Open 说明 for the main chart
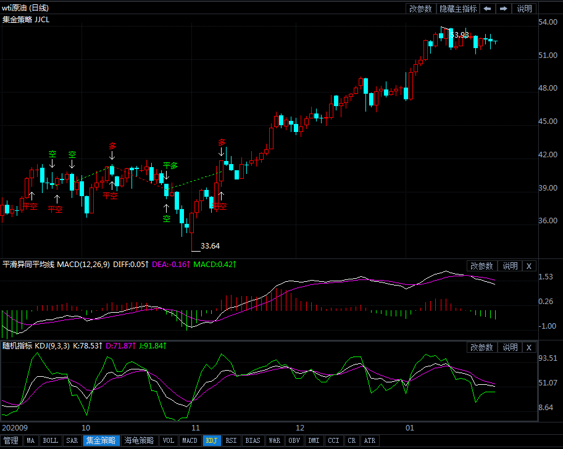The height and width of the screenshot is (449, 563). point(524,9)
